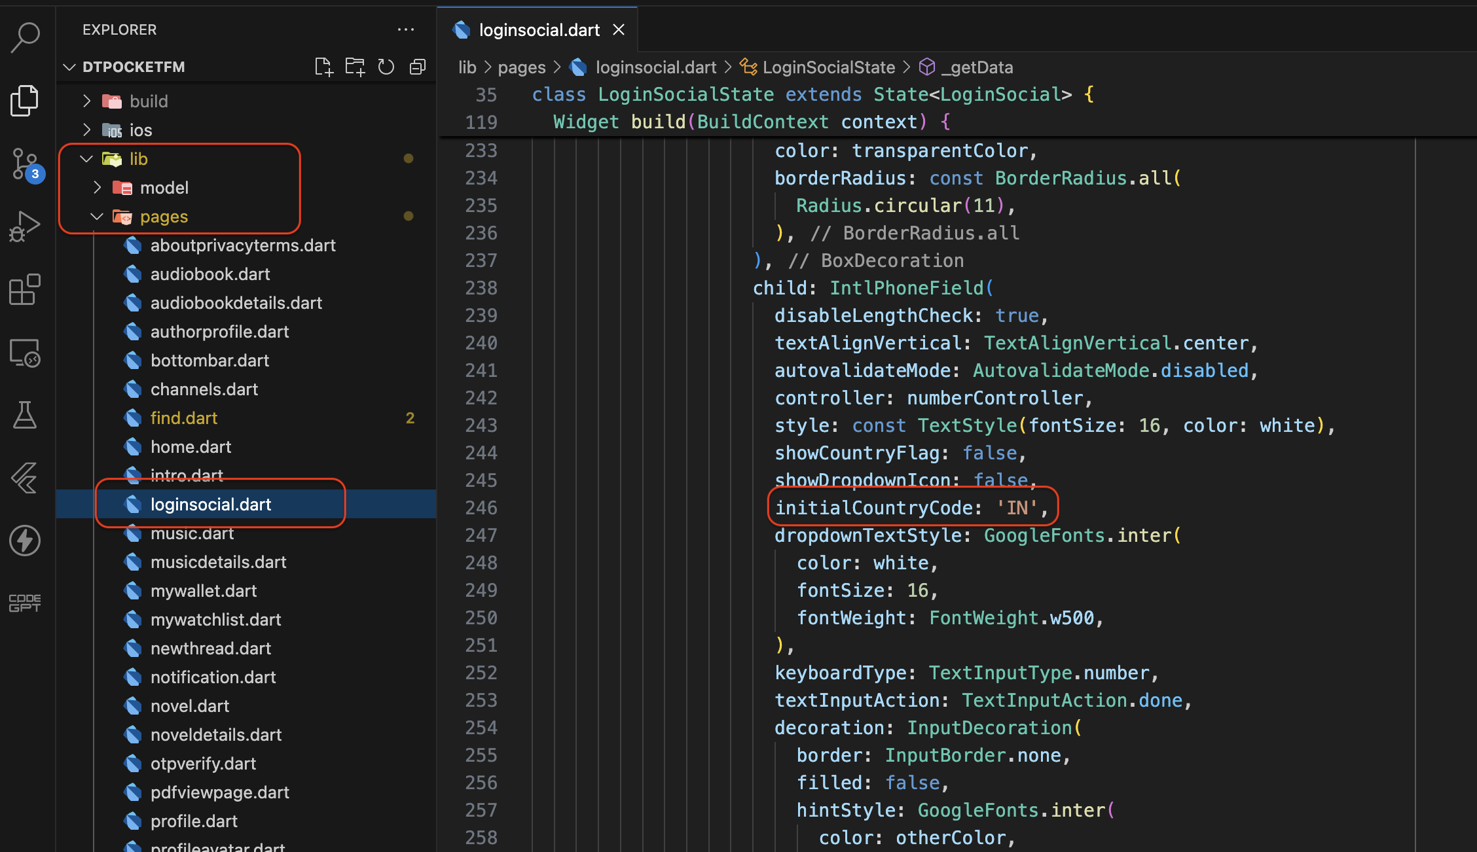The image size is (1477, 852).
Task: Collapse all folders in Explorer
Action: [417, 67]
